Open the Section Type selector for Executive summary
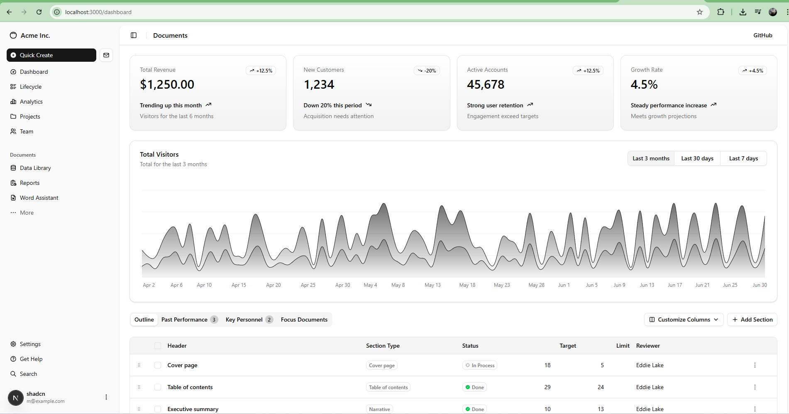The image size is (789, 414). point(379,409)
